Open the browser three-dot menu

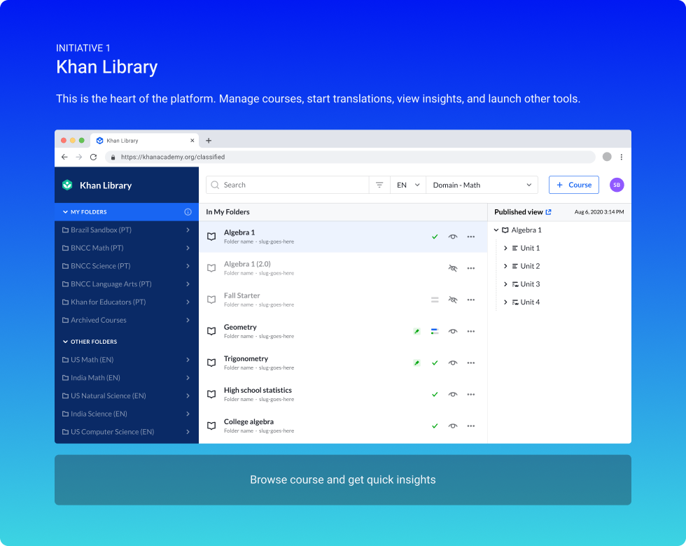[622, 157]
